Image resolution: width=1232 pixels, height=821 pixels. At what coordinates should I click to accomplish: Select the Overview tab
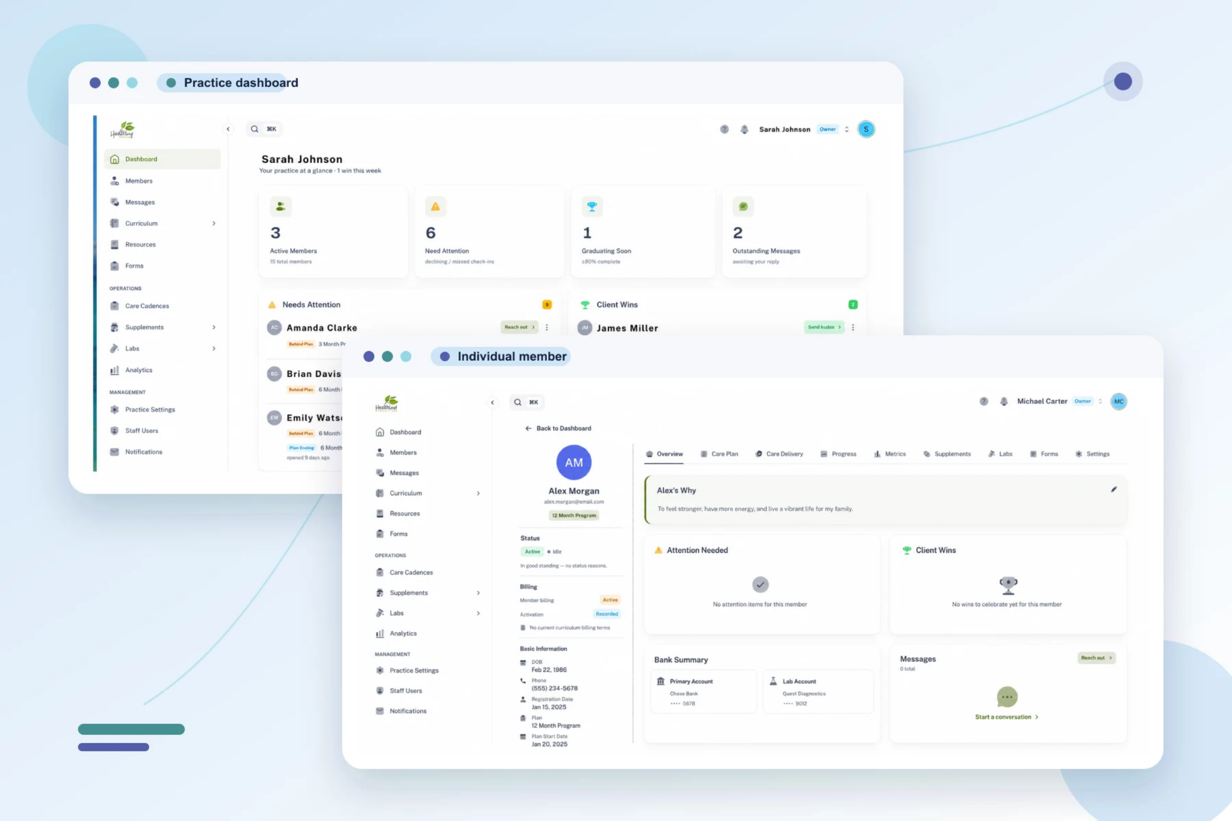coord(664,454)
